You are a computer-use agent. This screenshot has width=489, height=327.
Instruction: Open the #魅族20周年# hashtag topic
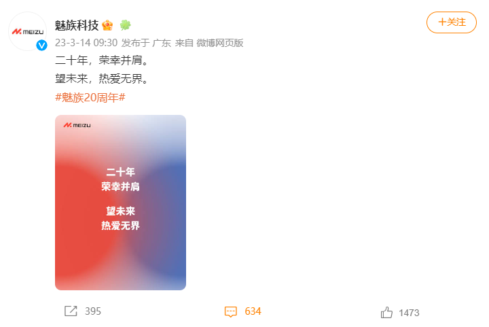[x=90, y=98]
